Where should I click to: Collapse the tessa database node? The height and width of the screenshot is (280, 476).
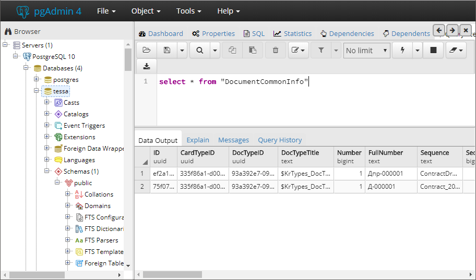click(x=36, y=91)
